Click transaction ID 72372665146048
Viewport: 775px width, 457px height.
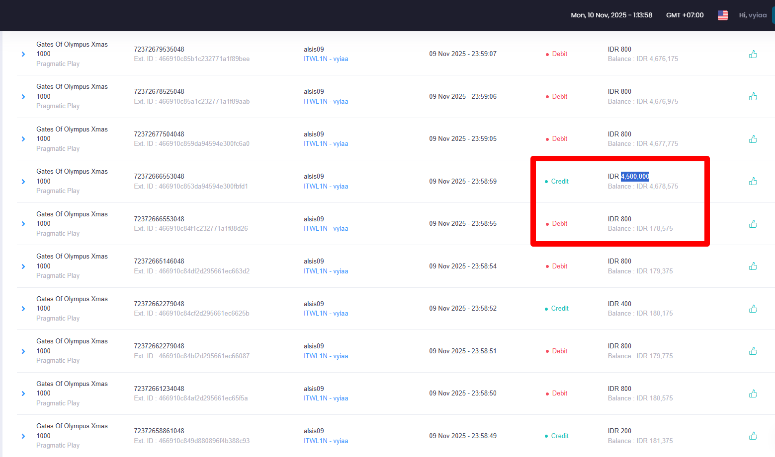(159, 261)
